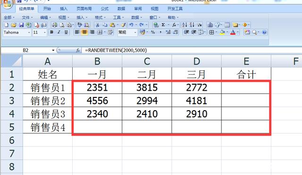The width and height of the screenshot is (302, 175).
Task: Switch to the 开始 tab
Action: [x=47, y=9]
